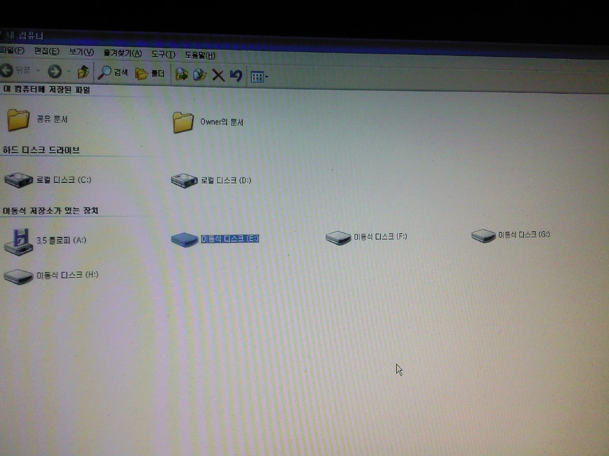609x456 pixels.
Task: Open the 보기(V) menu
Action: [81, 52]
